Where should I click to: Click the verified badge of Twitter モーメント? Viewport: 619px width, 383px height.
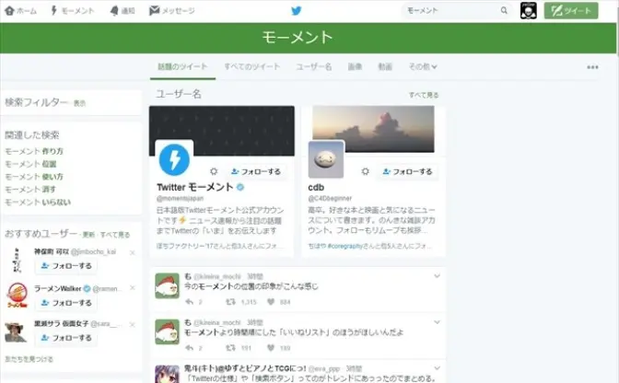(240, 188)
